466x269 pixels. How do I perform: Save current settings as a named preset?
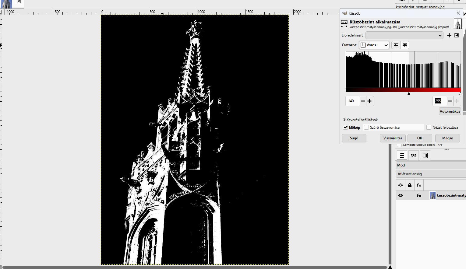[x=449, y=35]
